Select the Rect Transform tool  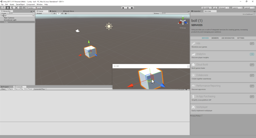point(20,8)
